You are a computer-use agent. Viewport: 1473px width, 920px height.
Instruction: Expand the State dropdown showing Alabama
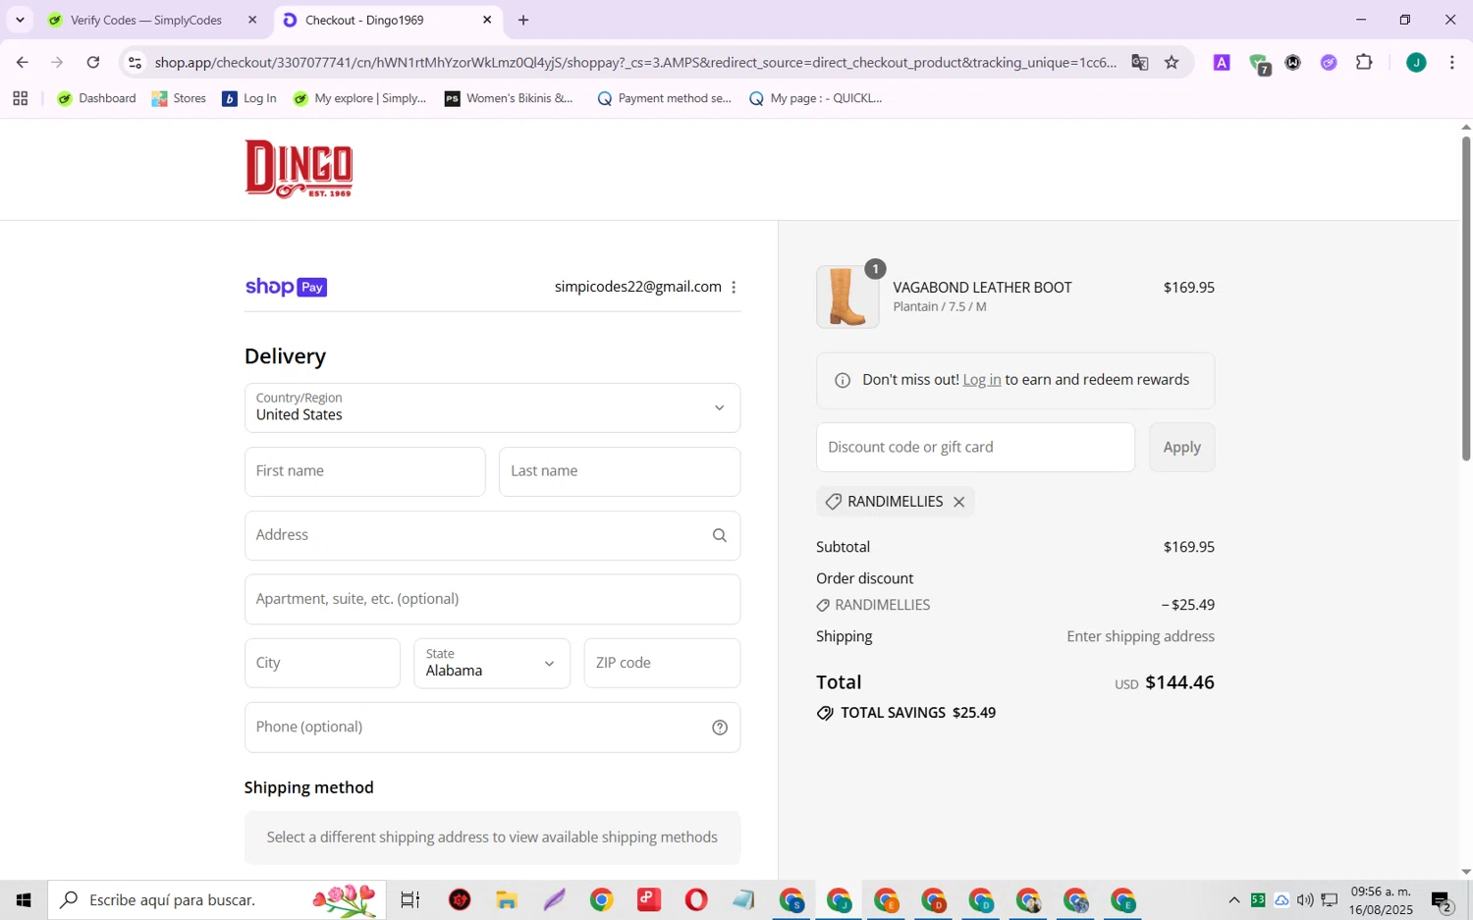[x=492, y=664]
